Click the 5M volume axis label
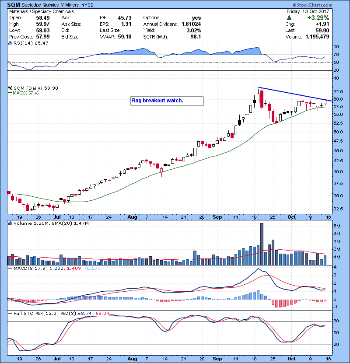The width and height of the screenshot is (350, 363). [x=337, y=226]
